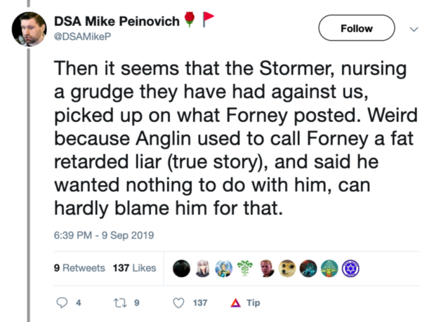Click the Doge dog liker avatar

[287, 269]
